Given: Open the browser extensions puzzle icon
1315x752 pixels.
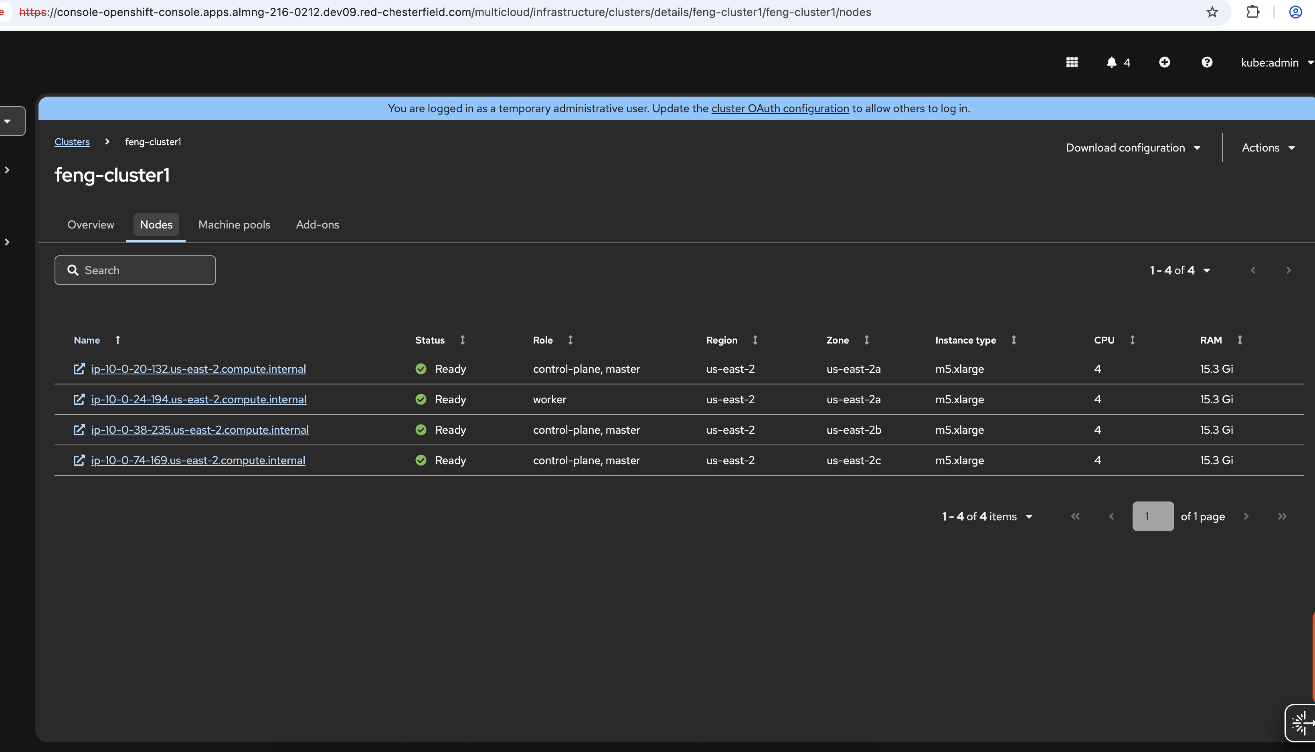Looking at the screenshot, I should 1252,12.
